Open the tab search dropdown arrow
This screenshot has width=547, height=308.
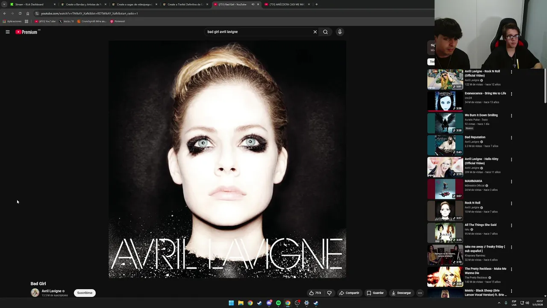click(4, 4)
